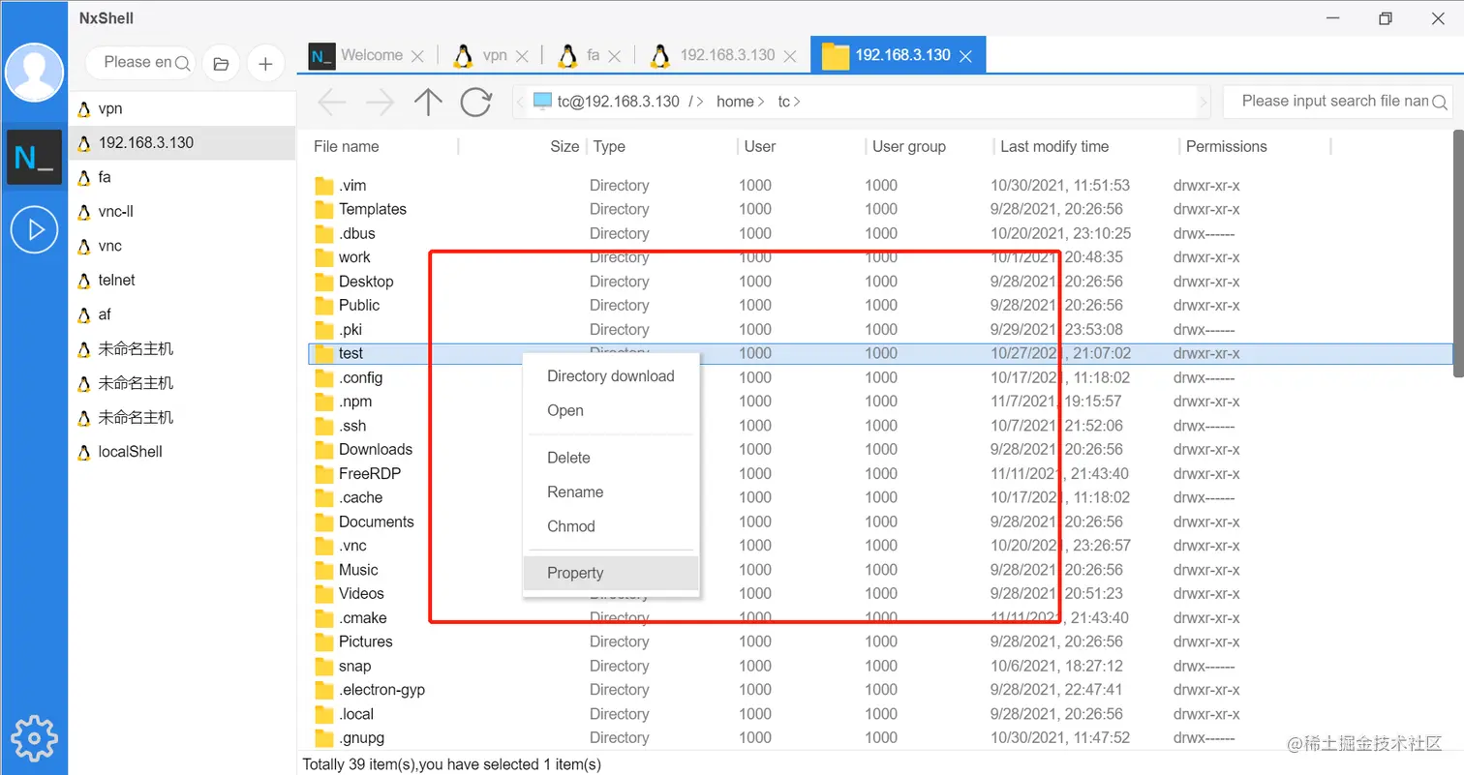Select the .dbus directory row
The image size is (1464, 775).
pyautogui.click(x=880, y=233)
